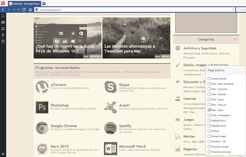Image resolution: width=246 pixels, height=157 pixels.
Task: Open the Notes side panel
Action: coord(3,41)
